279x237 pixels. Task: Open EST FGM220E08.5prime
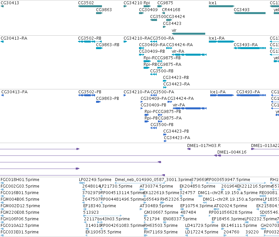coord(20,212)
